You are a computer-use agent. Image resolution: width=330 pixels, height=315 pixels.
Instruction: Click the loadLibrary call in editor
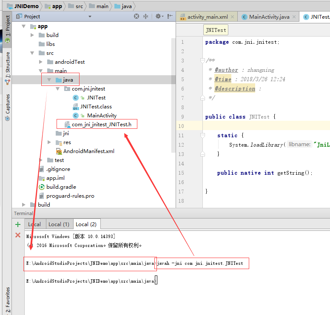pyautogui.click(x=267, y=145)
